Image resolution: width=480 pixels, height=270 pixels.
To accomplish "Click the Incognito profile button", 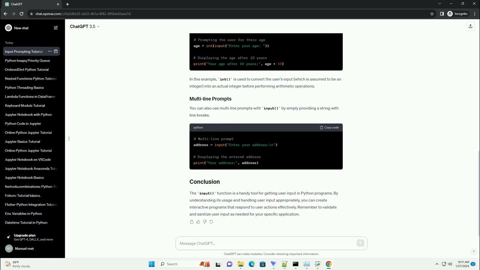I will point(457,13).
